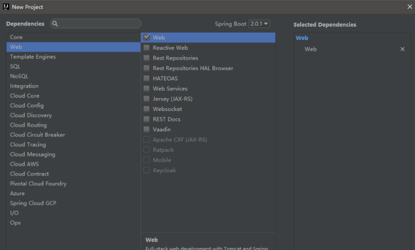
Task: Uncheck the Web dependency checkbox
Action: [147, 37]
